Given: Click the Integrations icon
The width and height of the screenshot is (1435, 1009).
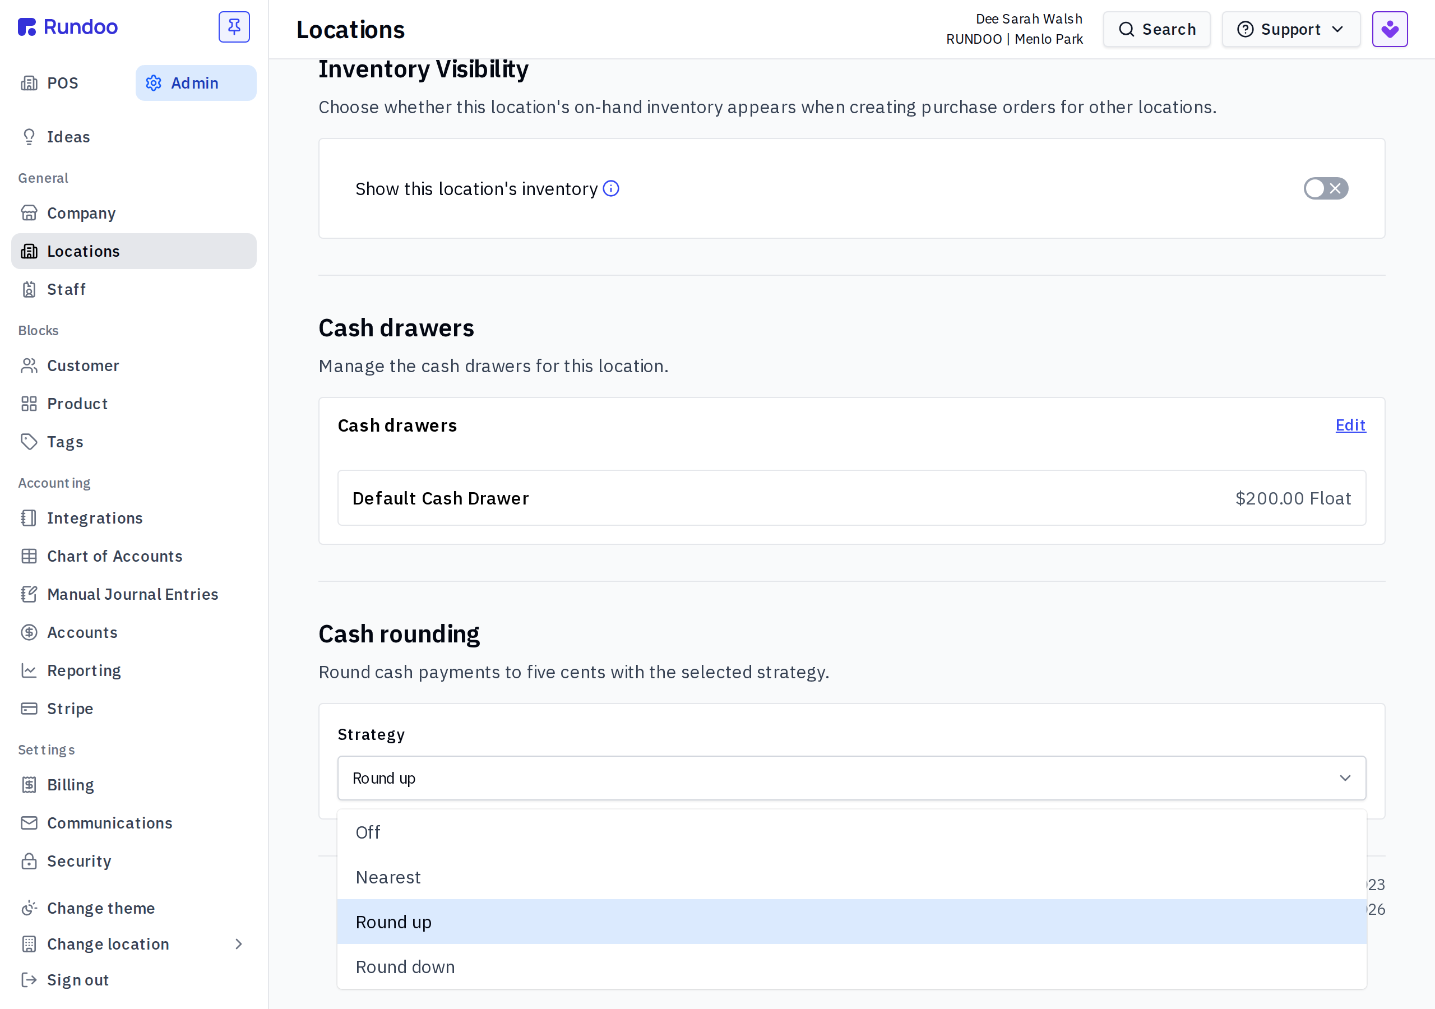Looking at the screenshot, I should [29, 519].
